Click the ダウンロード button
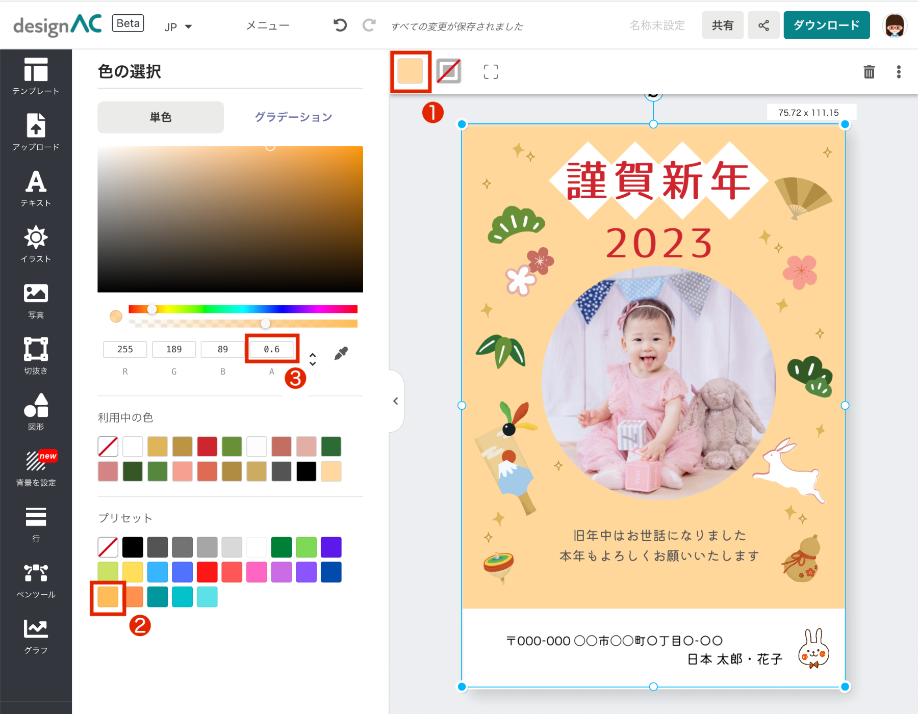Viewport: 918px width, 714px height. coord(826,24)
